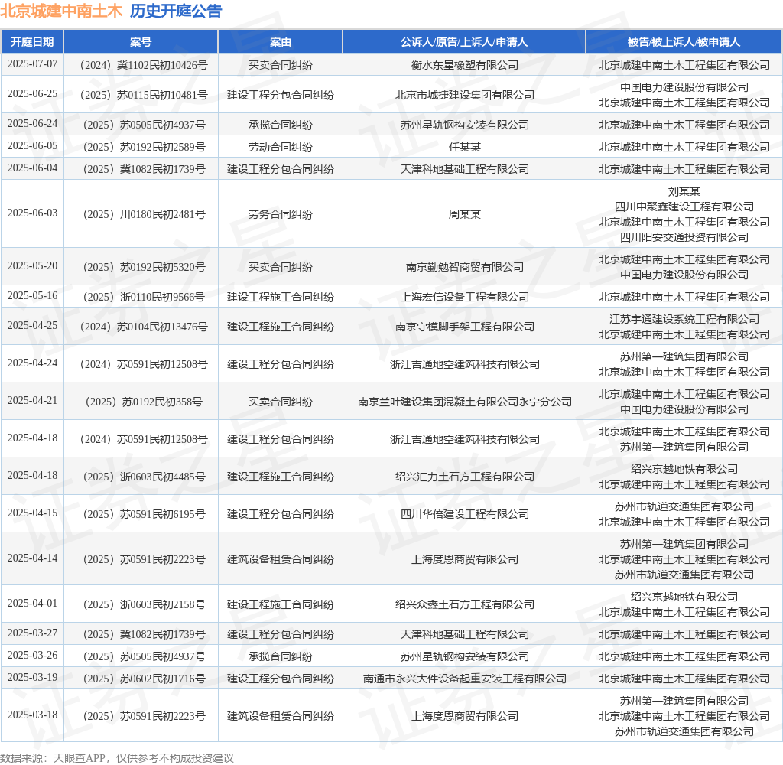Click plaintiff 周某某
The image size is (783, 765).
[x=464, y=214]
